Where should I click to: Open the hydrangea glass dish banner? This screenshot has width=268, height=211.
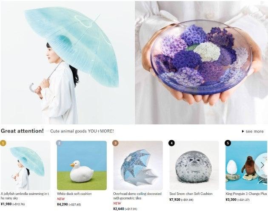point(201,62)
